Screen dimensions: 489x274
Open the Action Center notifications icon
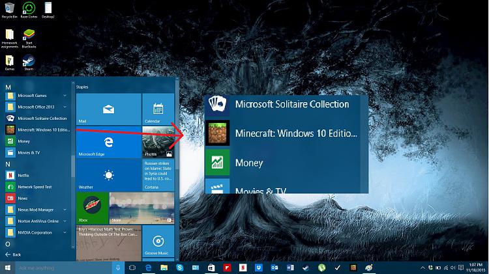point(461,267)
